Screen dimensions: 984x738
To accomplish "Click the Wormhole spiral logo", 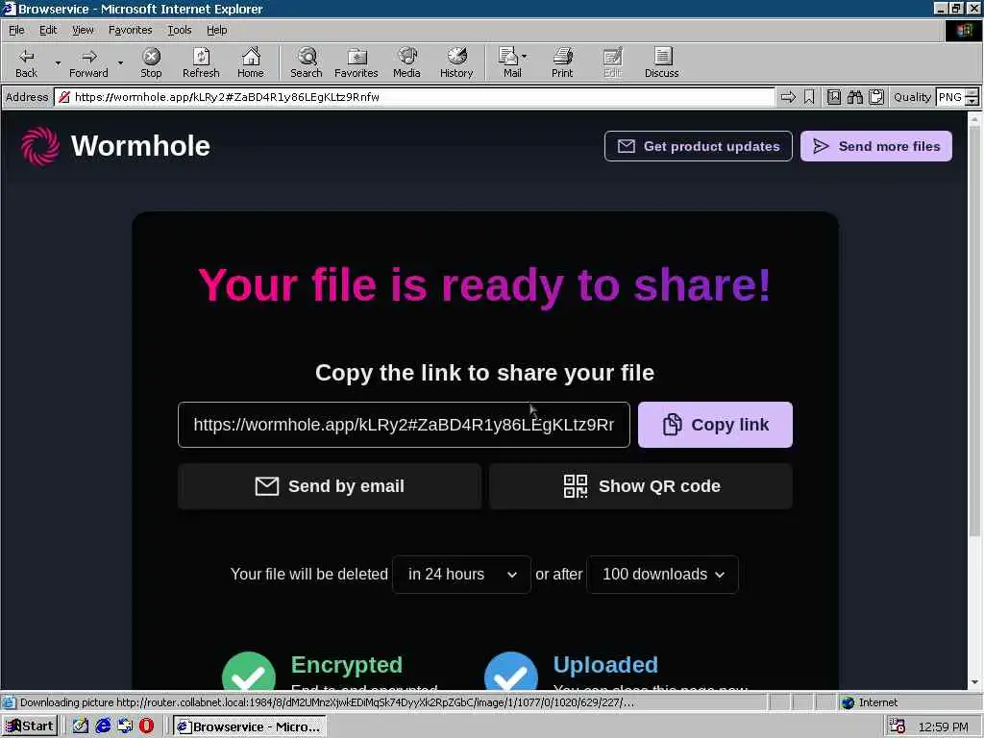I will [40, 146].
